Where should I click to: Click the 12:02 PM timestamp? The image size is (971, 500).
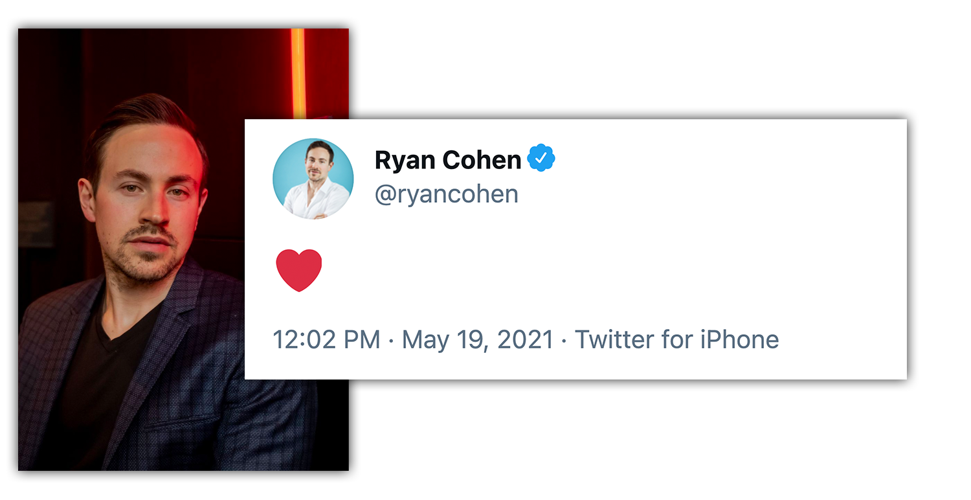tap(327, 339)
